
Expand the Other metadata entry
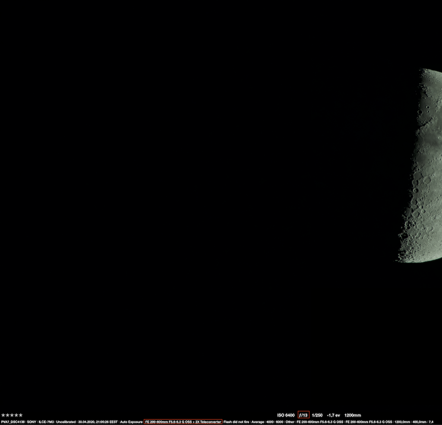pyautogui.click(x=291, y=422)
